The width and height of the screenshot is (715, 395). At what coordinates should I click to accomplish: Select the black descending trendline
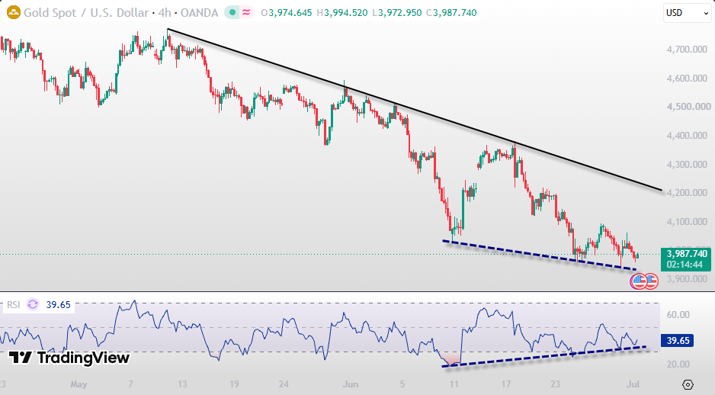pos(415,110)
